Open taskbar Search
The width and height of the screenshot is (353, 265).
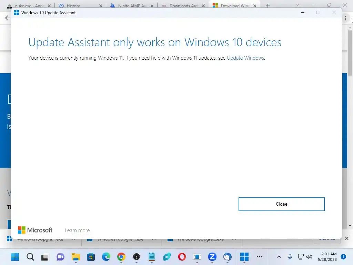pyautogui.click(x=30, y=257)
